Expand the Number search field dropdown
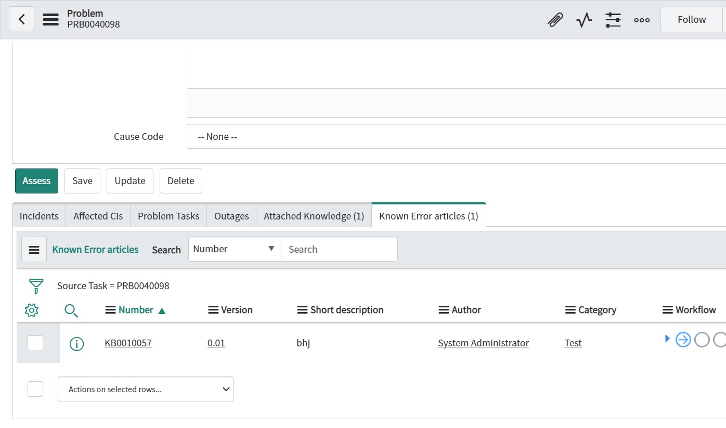726x428 pixels. point(234,249)
